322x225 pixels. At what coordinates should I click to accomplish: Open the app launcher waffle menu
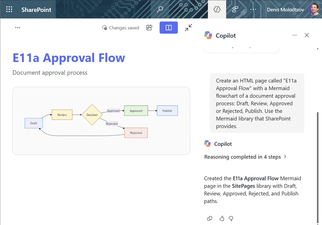pyautogui.click(x=9, y=9)
